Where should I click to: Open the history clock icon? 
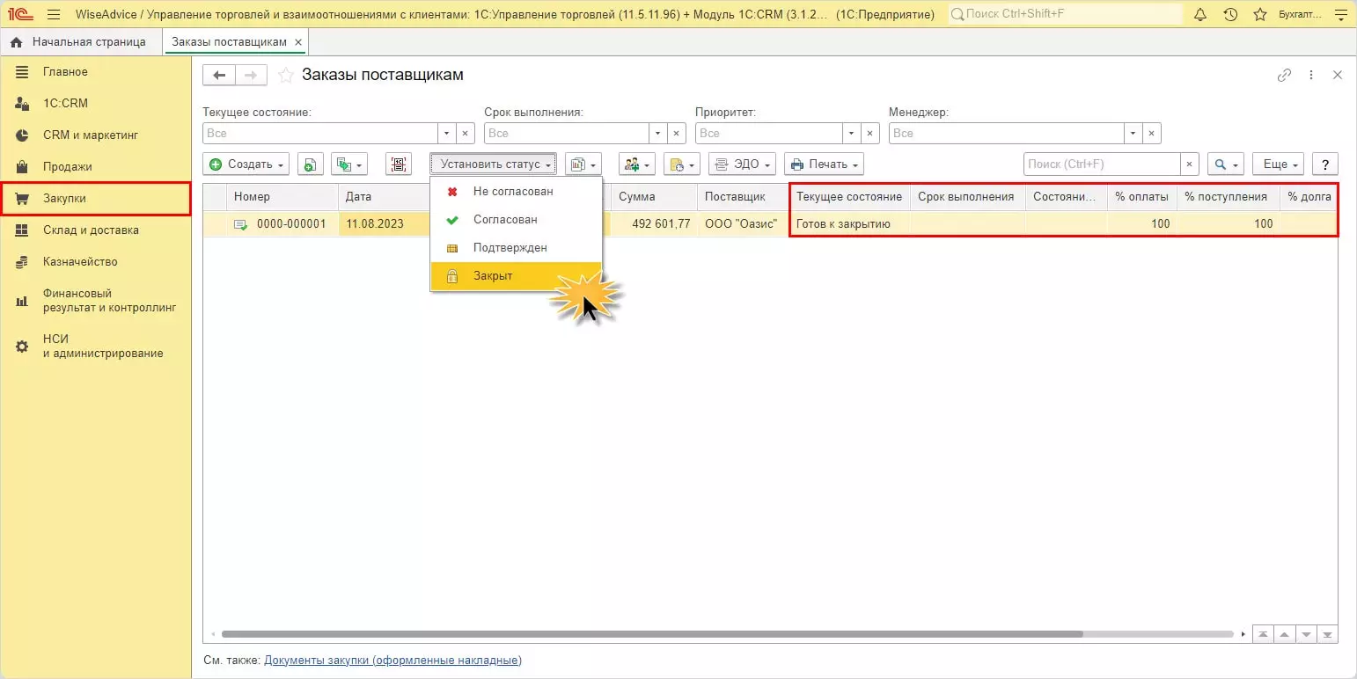(x=1230, y=15)
